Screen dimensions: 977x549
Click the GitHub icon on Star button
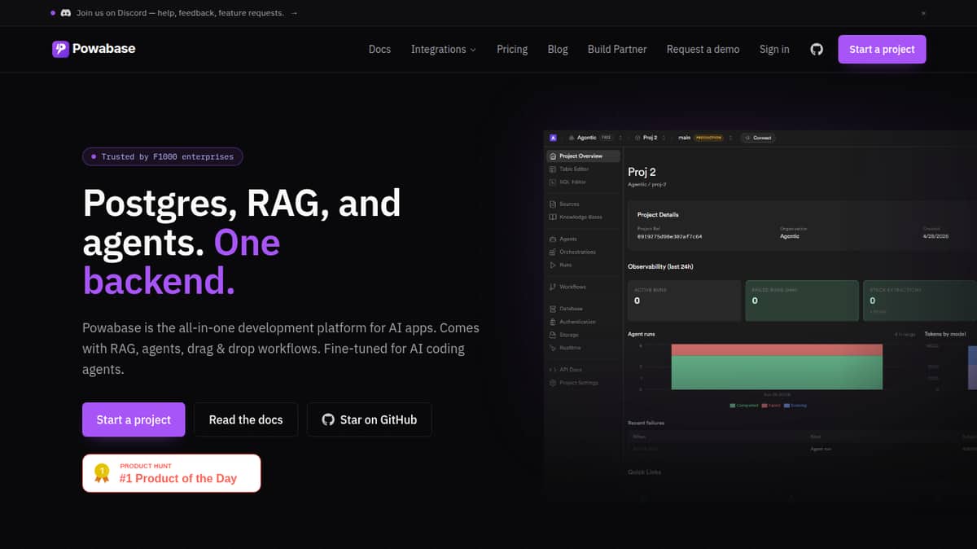[328, 419]
